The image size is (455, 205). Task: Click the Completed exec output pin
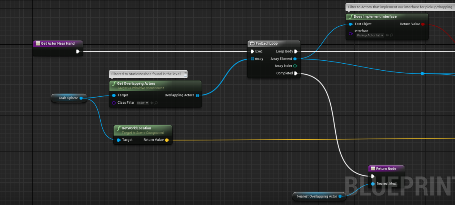[296, 73]
